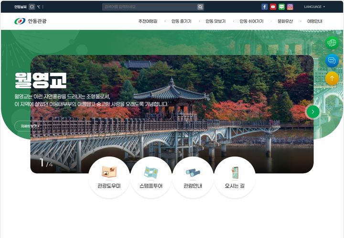344x238 pixels.
Task: Open the Facebook social media icon
Action: point(265,7)
